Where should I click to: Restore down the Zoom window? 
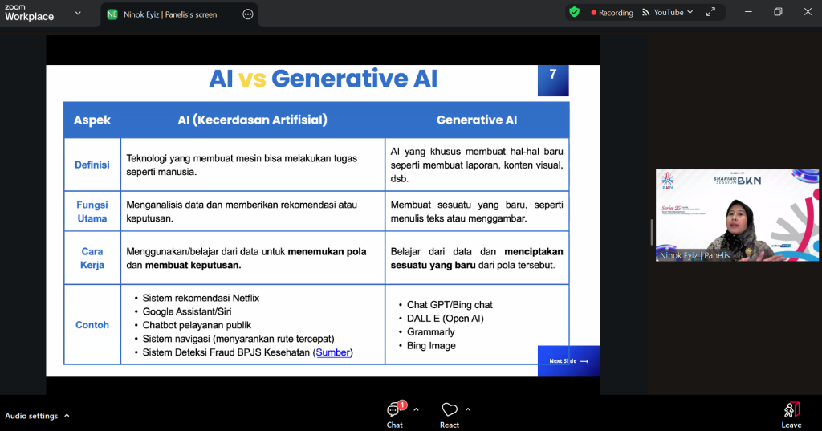[778, 12]
